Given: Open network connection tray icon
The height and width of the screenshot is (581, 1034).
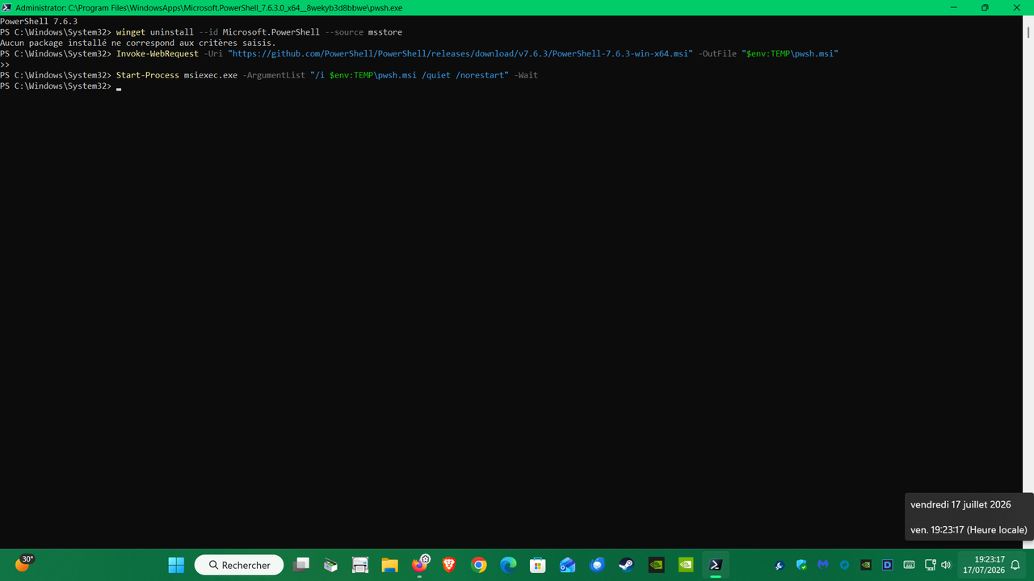Looking at the screenshot, I should tap(930, 565).
